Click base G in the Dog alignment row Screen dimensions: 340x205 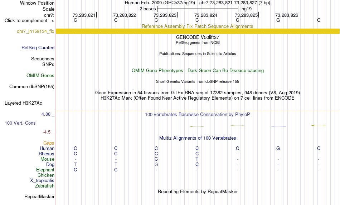[156, 165]
